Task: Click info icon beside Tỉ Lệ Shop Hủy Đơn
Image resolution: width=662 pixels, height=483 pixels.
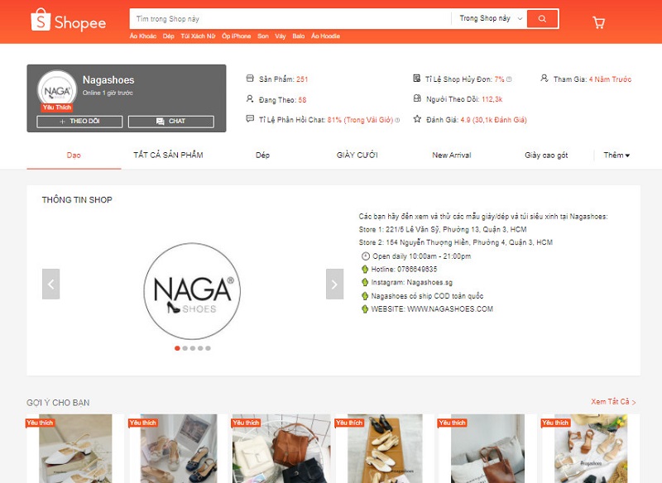Action: [x=509, y=79]
